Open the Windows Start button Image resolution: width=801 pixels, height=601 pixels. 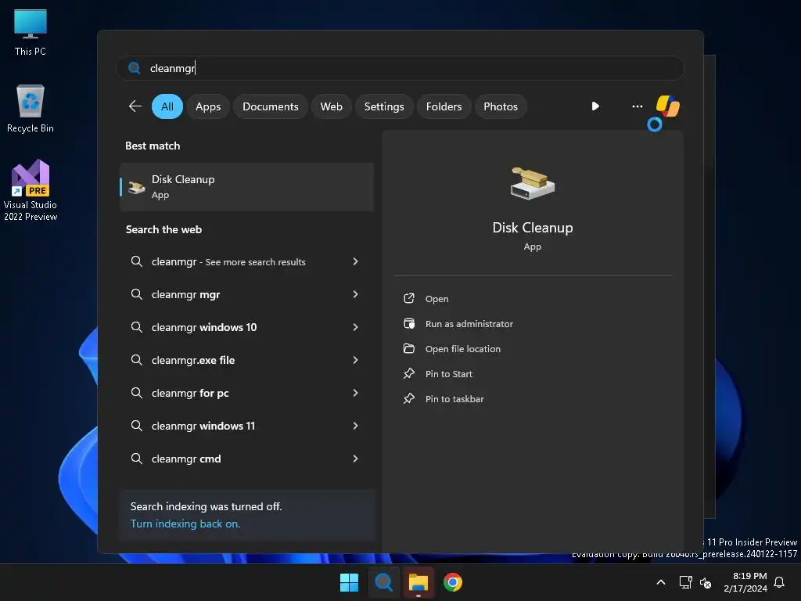pyautogui.click(x=349, y=582)
